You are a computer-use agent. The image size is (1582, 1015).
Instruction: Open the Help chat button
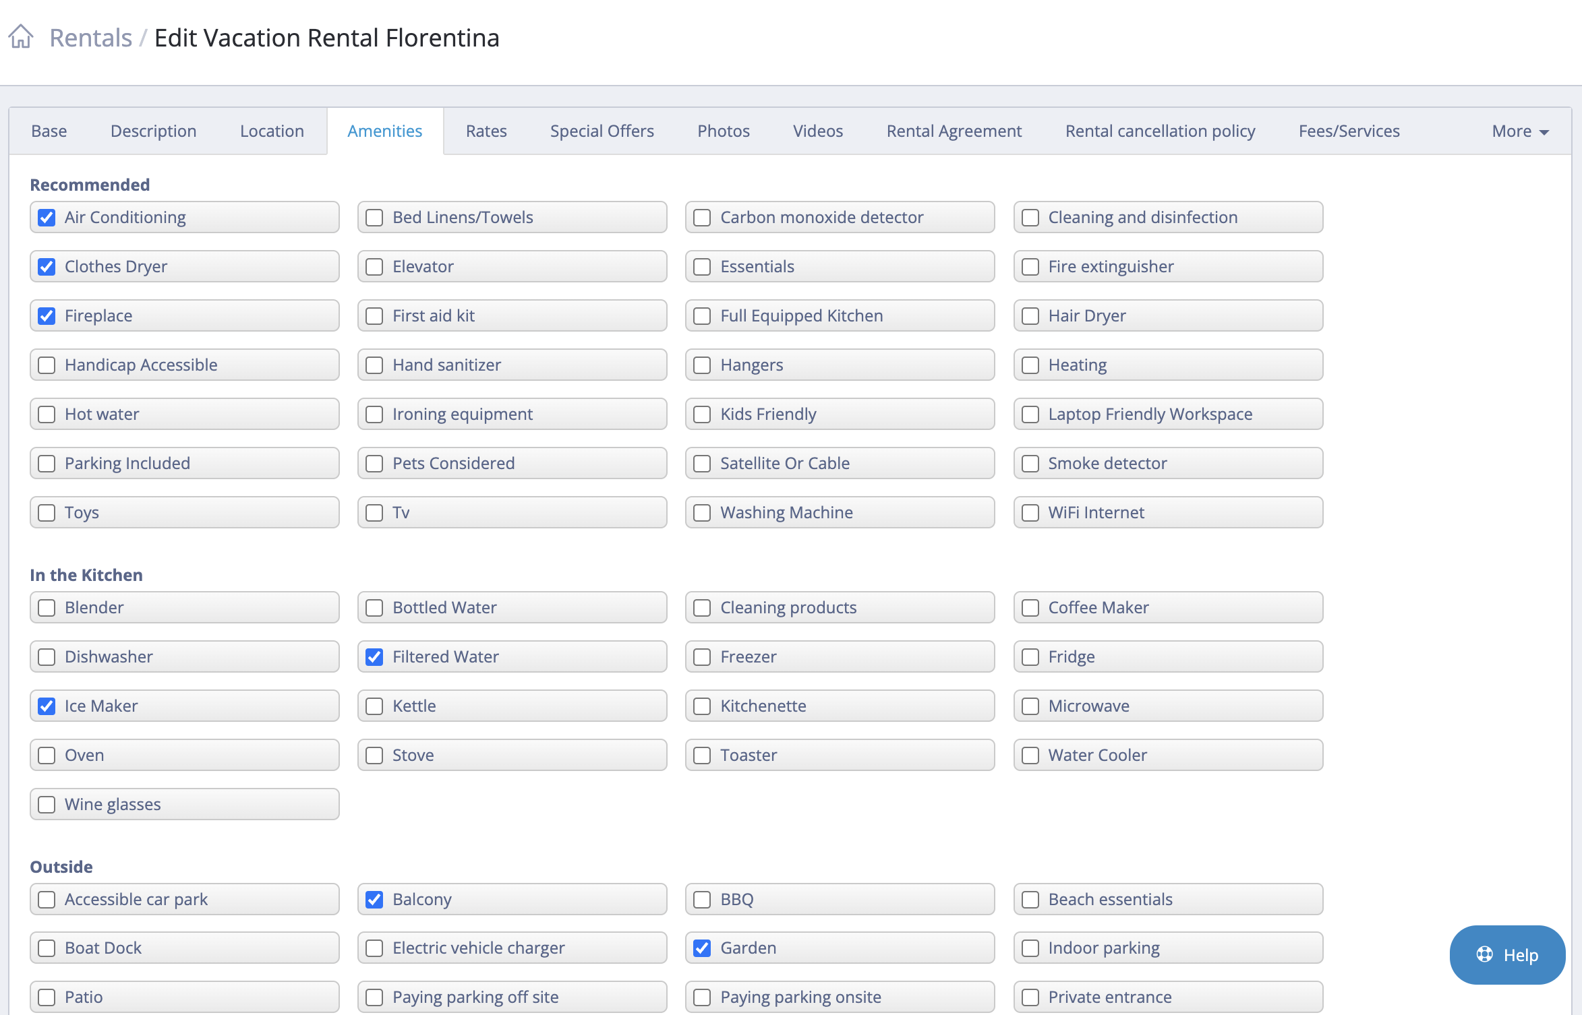point(1507,955)
